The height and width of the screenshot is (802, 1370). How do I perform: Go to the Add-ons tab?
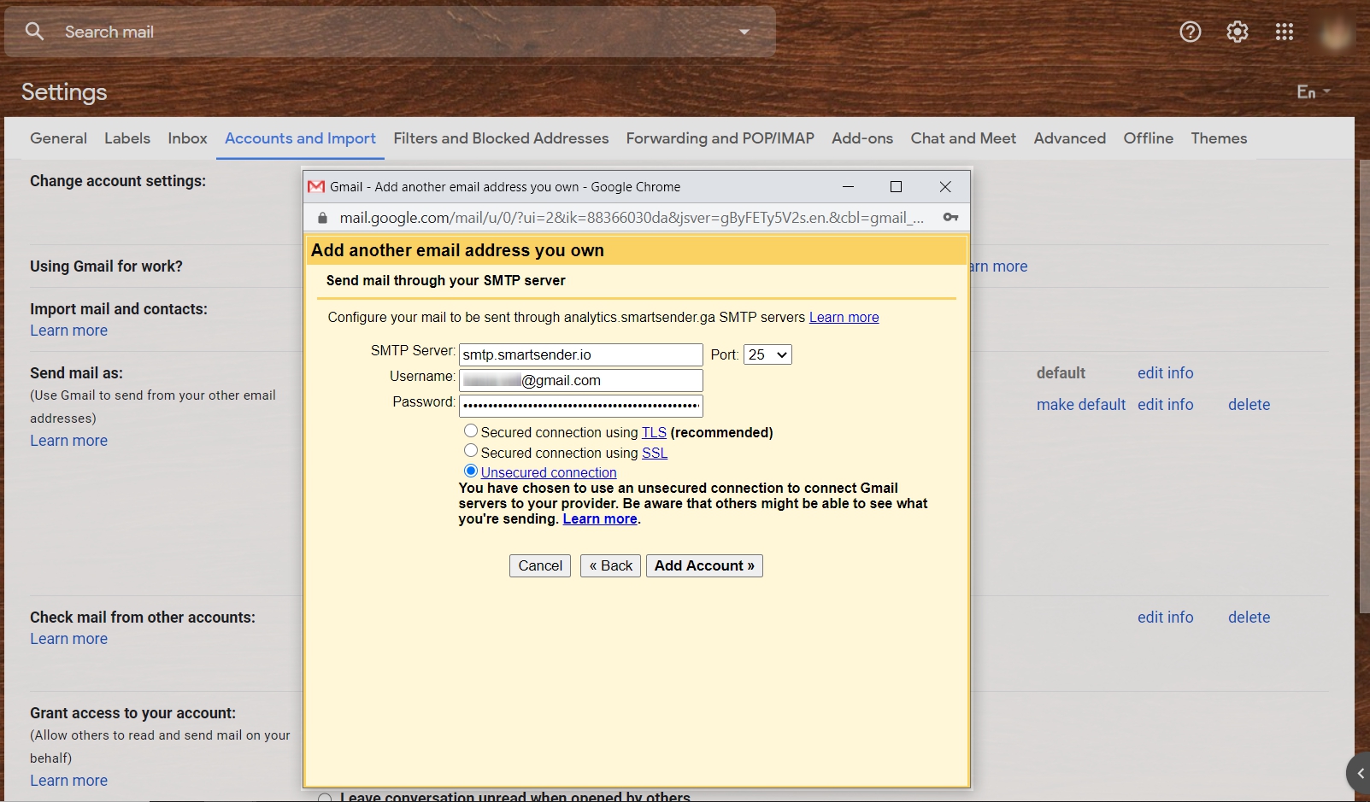[862, 138]
